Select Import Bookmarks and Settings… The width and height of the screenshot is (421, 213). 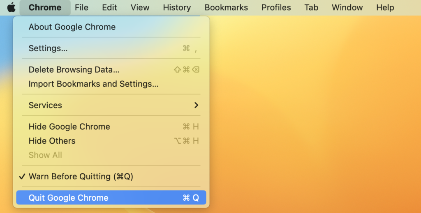(111, 84)
